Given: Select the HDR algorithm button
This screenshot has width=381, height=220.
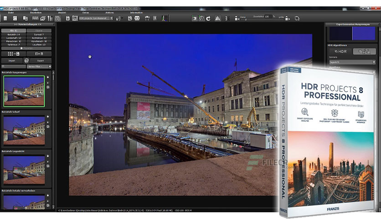Looking at the screenshot, I should click(x=340, y=52).
